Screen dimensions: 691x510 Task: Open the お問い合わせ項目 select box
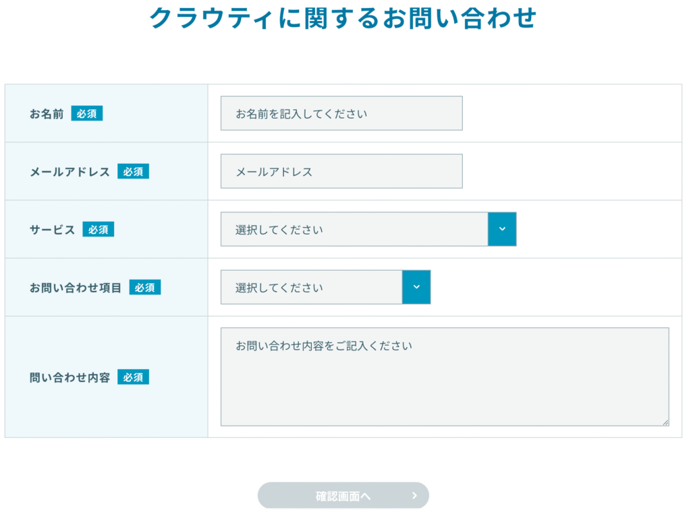pyautogui.click(x=311, y=287)
